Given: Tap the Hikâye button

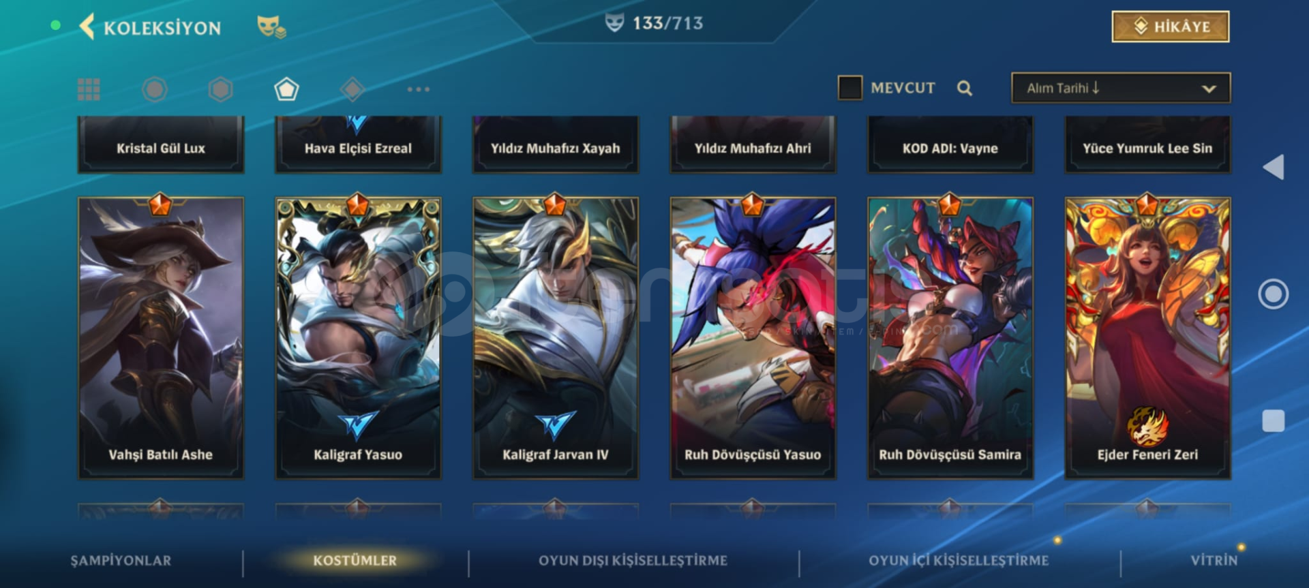Looking at the screenshot, I should 1171,27.
